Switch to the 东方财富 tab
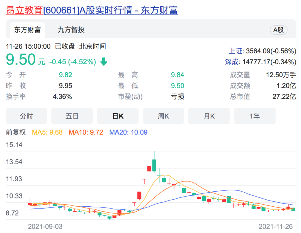 [27, 30]
